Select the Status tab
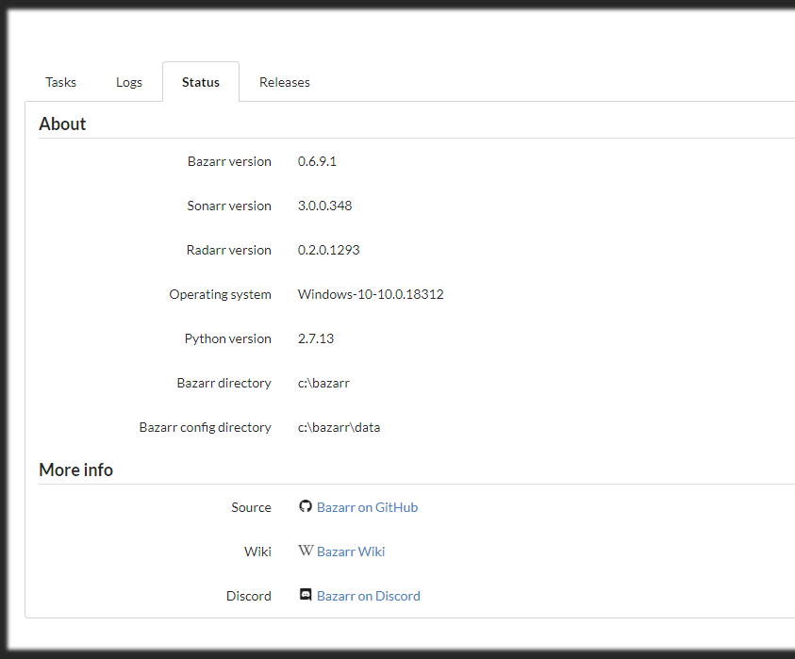 click(x=201, y=82)
